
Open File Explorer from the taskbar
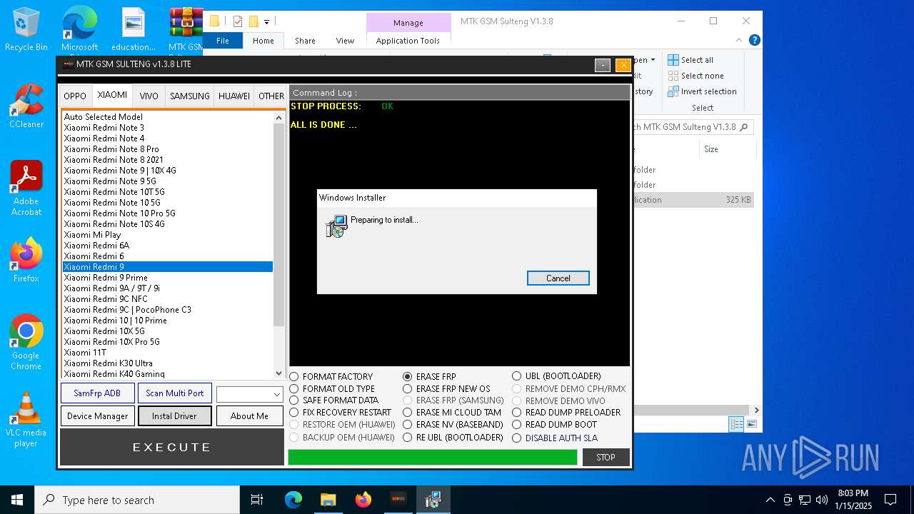[328, 500]
